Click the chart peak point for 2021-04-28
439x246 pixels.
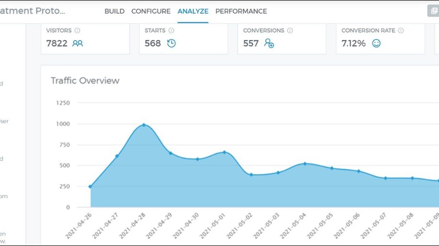tap(144, 125)
